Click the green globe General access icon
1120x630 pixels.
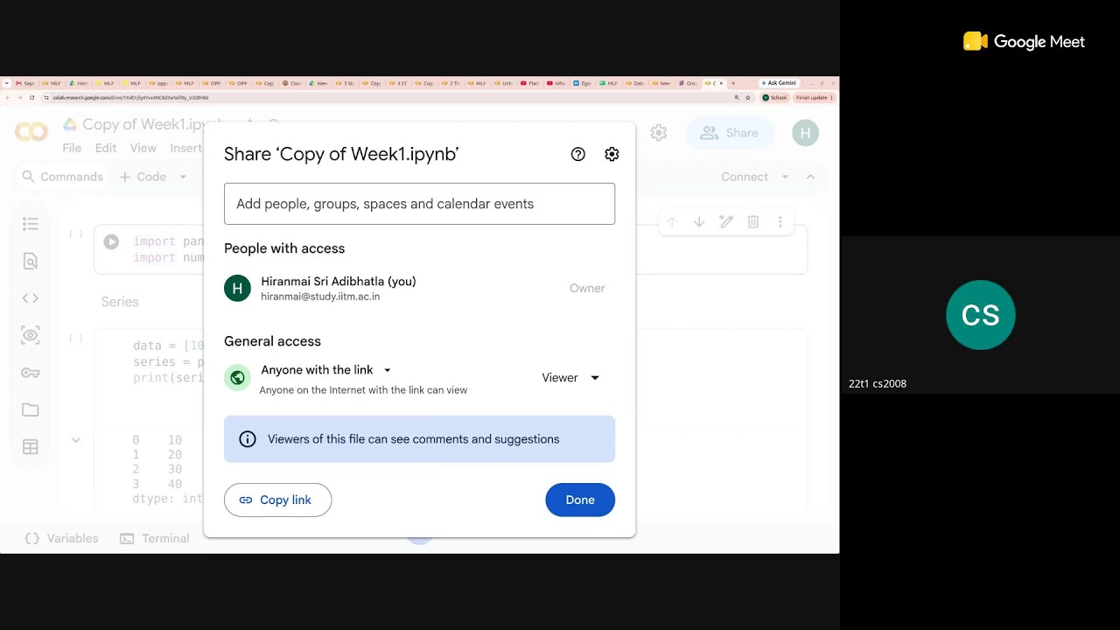coord(237,378)
